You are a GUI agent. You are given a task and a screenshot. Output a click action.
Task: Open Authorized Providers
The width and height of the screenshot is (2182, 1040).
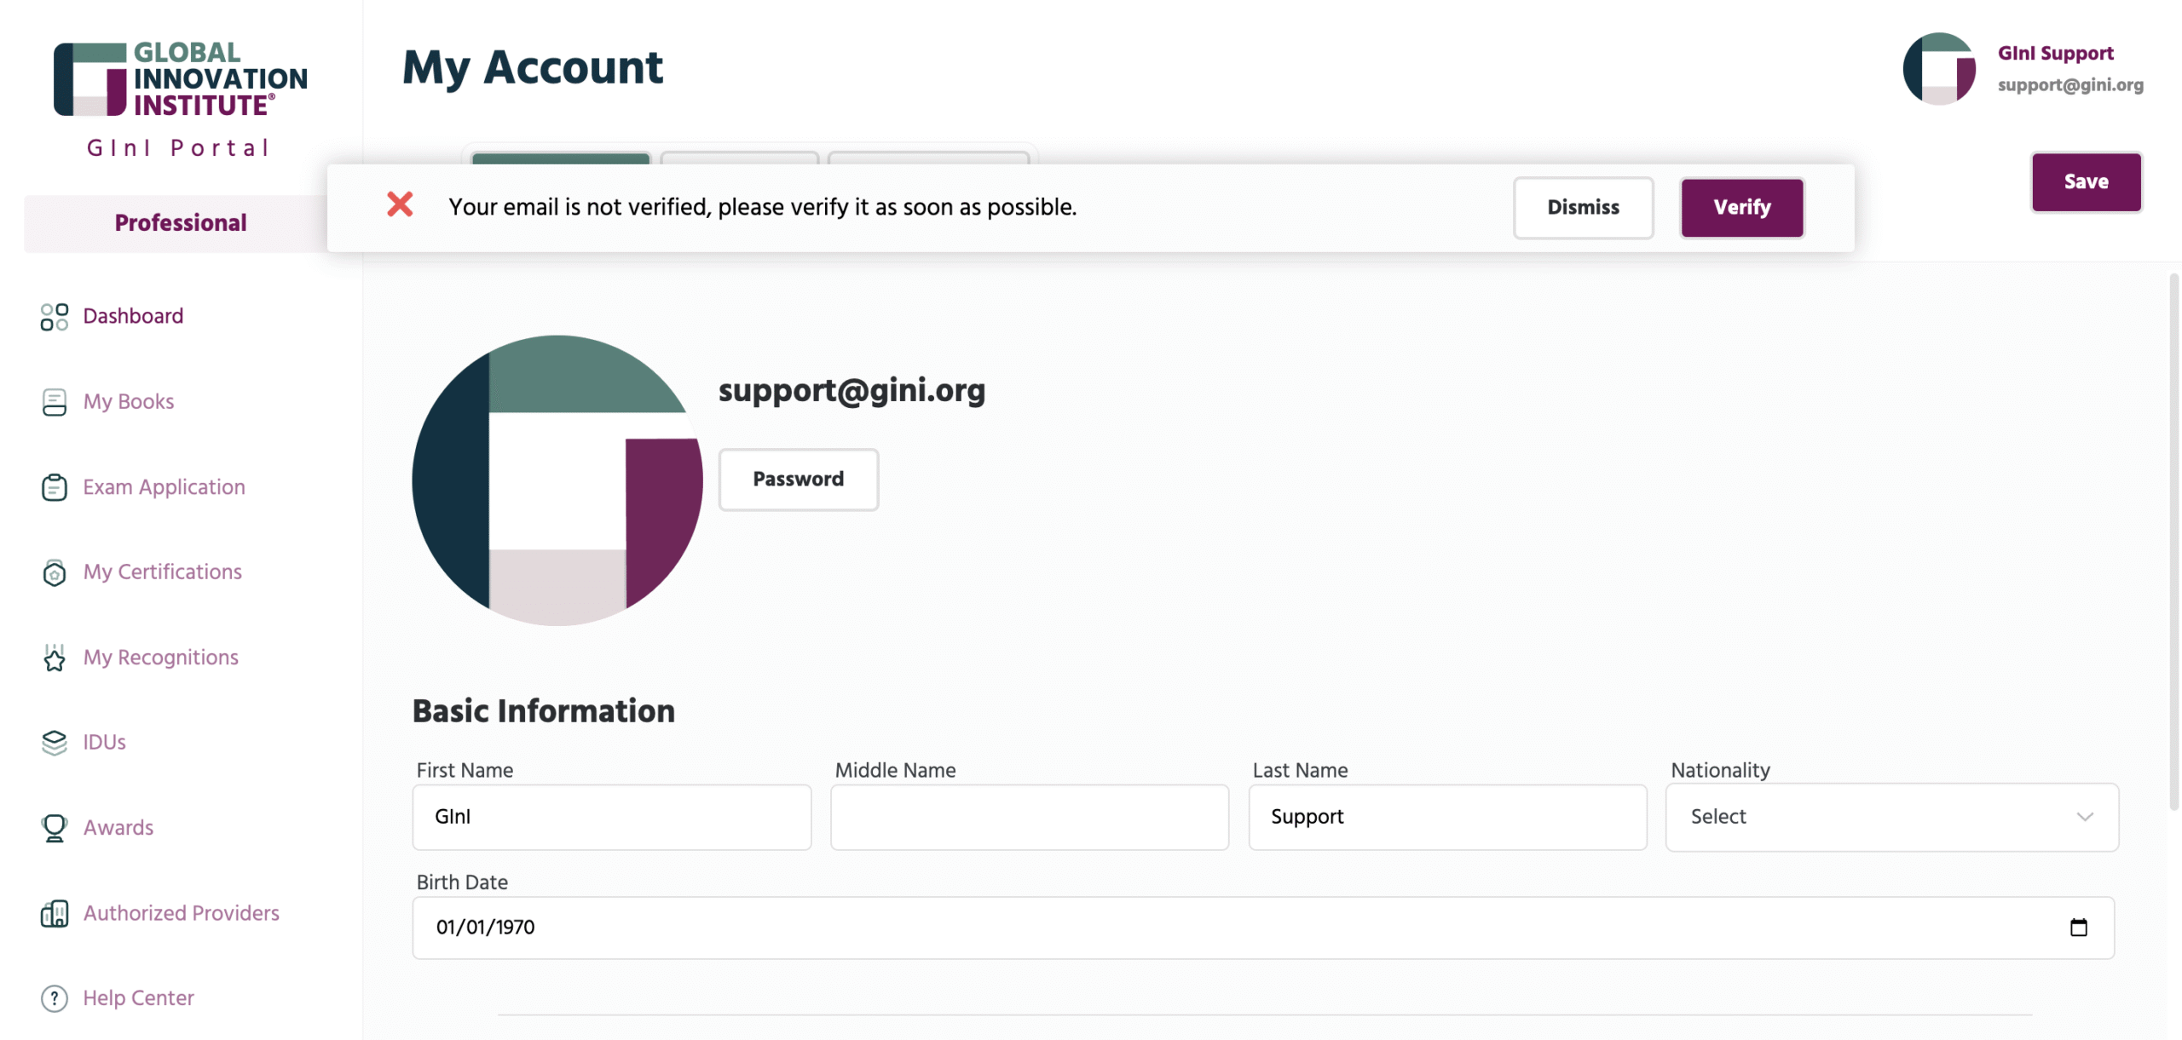coord(181,913)
